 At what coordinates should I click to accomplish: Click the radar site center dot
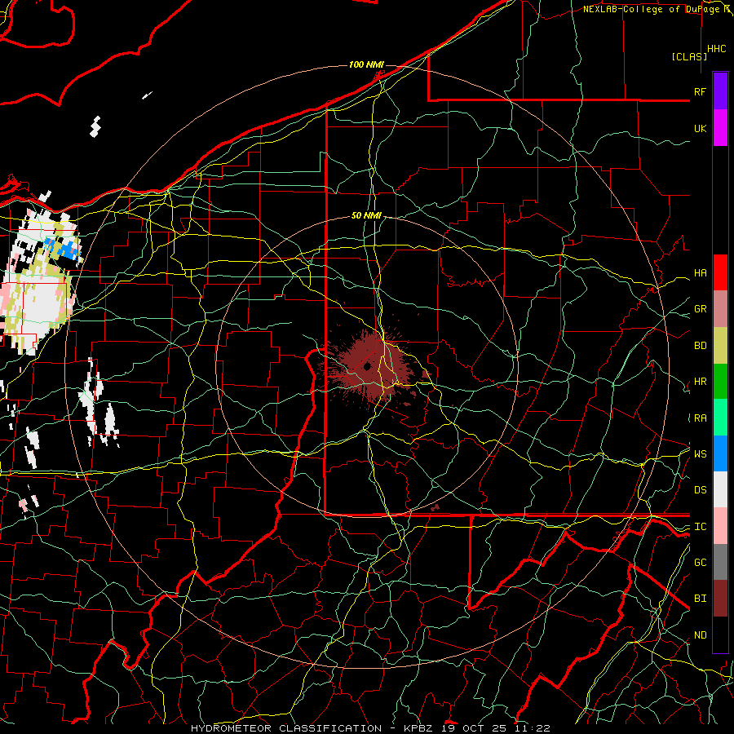[368, 366]
